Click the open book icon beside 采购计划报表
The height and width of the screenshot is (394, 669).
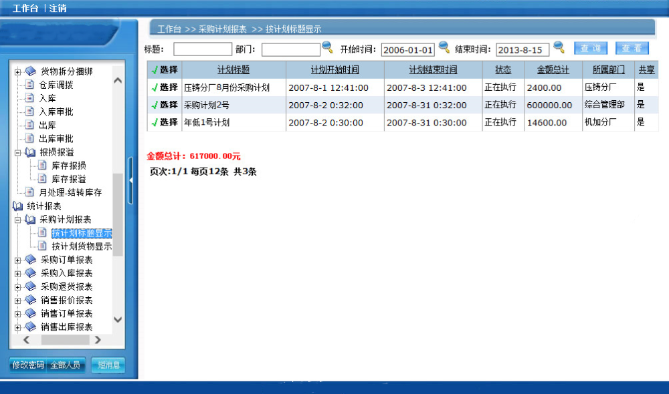pos(30,219)
